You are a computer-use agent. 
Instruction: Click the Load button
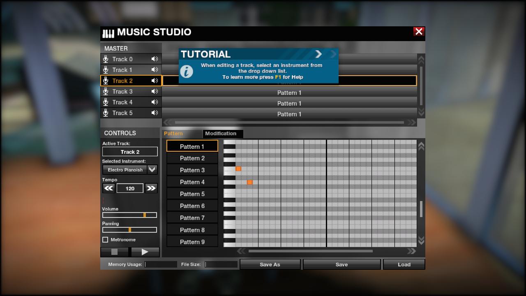point(404,264)
